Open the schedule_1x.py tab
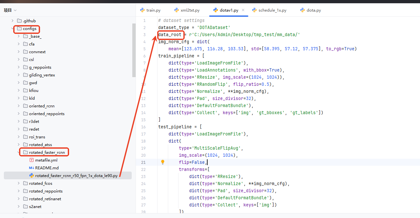Viewport: 420px width, 218px height. coord(269,10)
